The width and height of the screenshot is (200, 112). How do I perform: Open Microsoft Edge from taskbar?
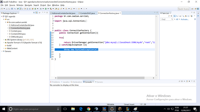click(81, 109)
